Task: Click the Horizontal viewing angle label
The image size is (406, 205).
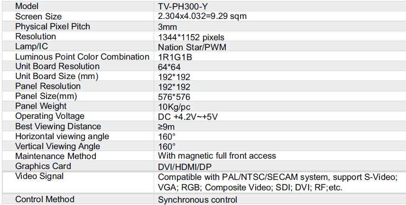Action: 62,136
